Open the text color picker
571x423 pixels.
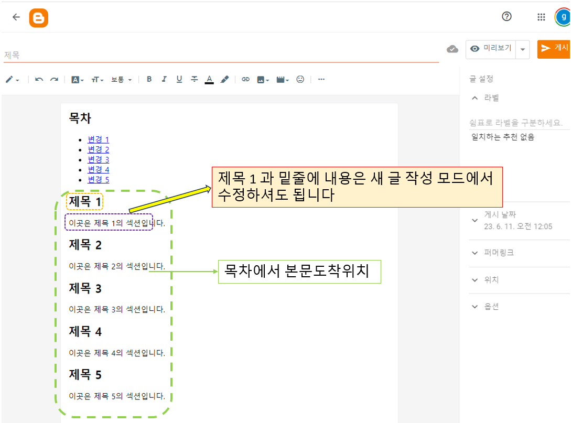coord(209,79)
